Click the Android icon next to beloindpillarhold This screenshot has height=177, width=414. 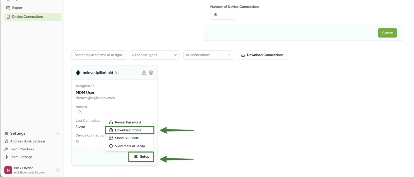78,73
